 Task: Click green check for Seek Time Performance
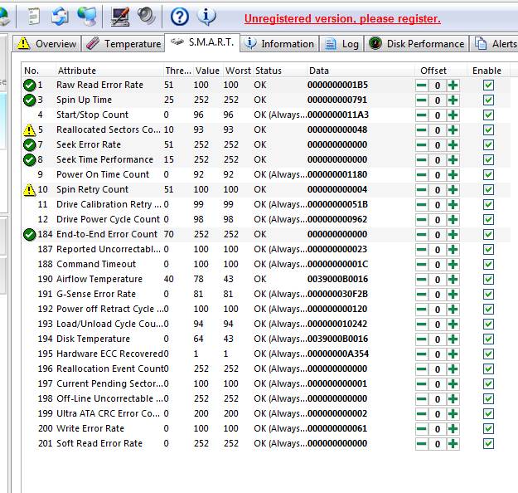[29, 159]
